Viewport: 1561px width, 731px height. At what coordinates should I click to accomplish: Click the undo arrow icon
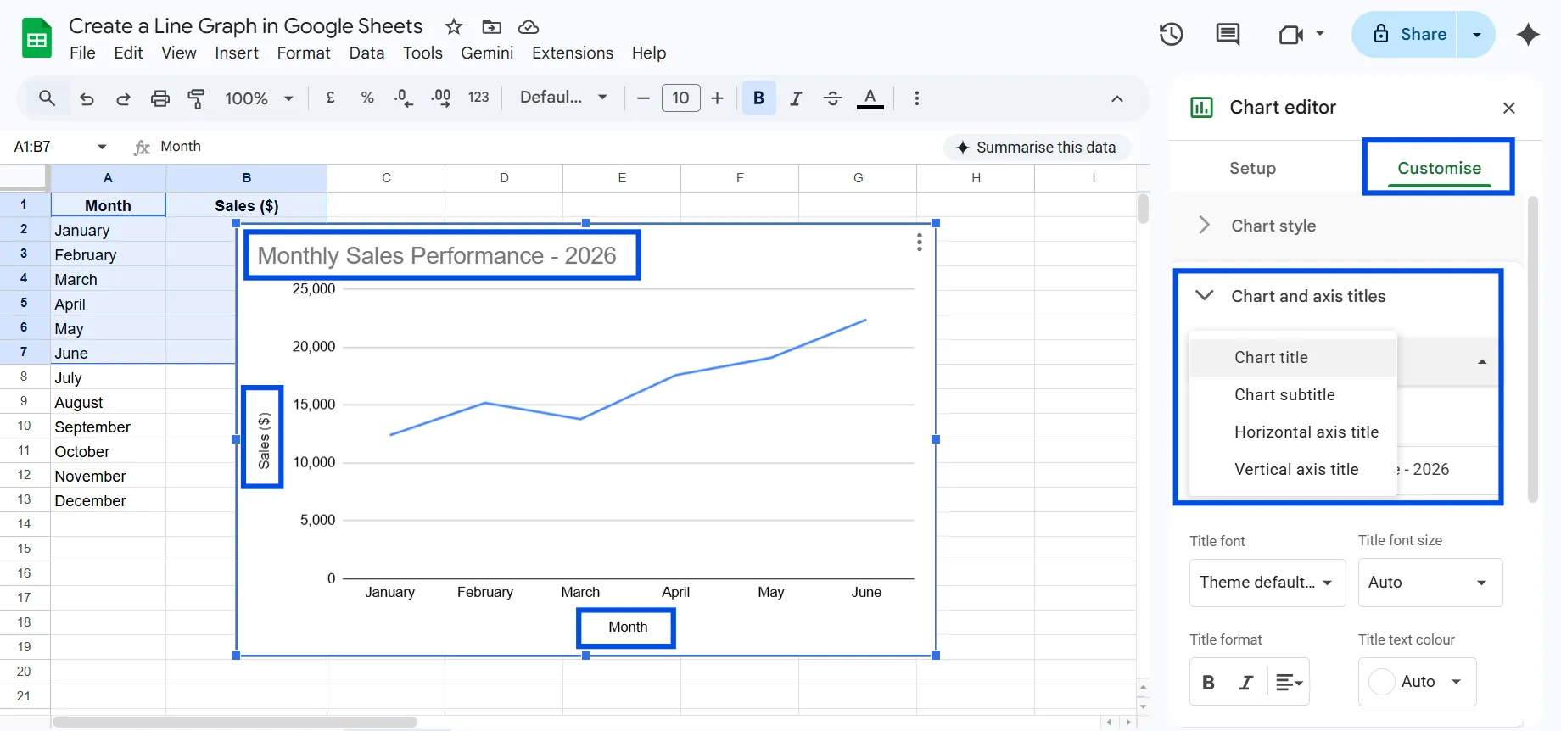[87, 98]
